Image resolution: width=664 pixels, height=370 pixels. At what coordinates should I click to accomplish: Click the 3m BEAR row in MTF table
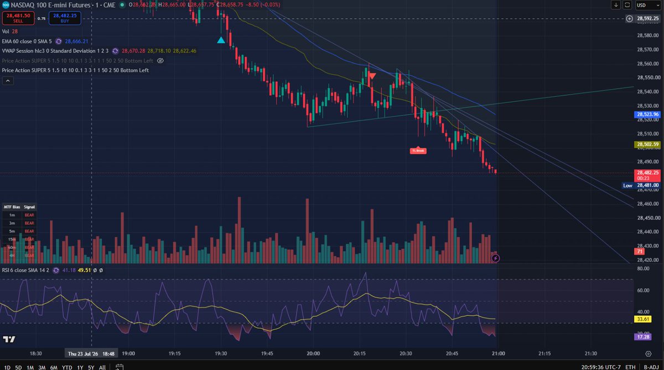pyautogui.click(x=19, y=223)
